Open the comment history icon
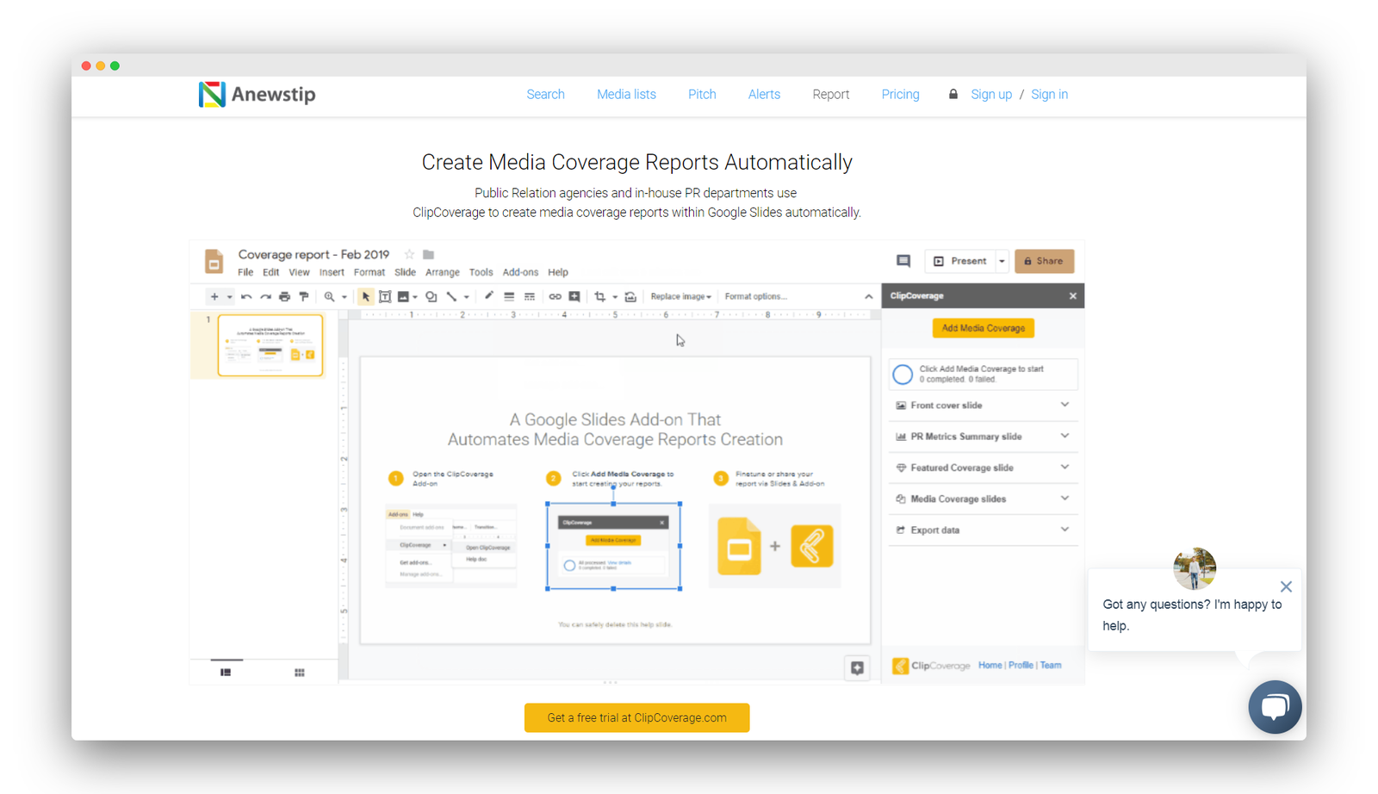The height and width of the screenshot is (794, 1378). point(903,261)
